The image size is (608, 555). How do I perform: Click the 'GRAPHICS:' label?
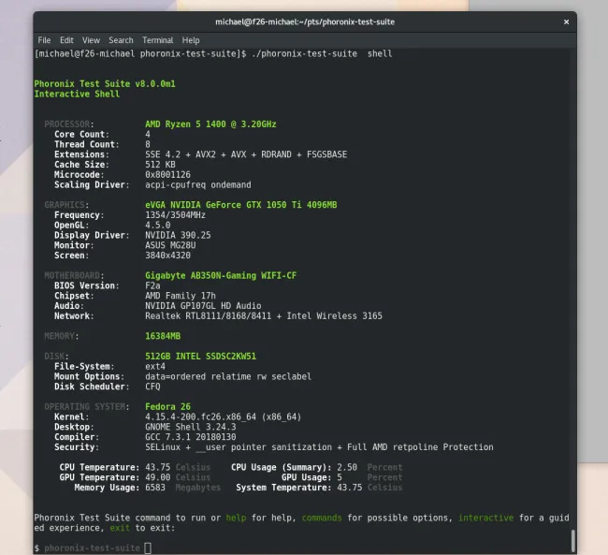coord(66,205)
